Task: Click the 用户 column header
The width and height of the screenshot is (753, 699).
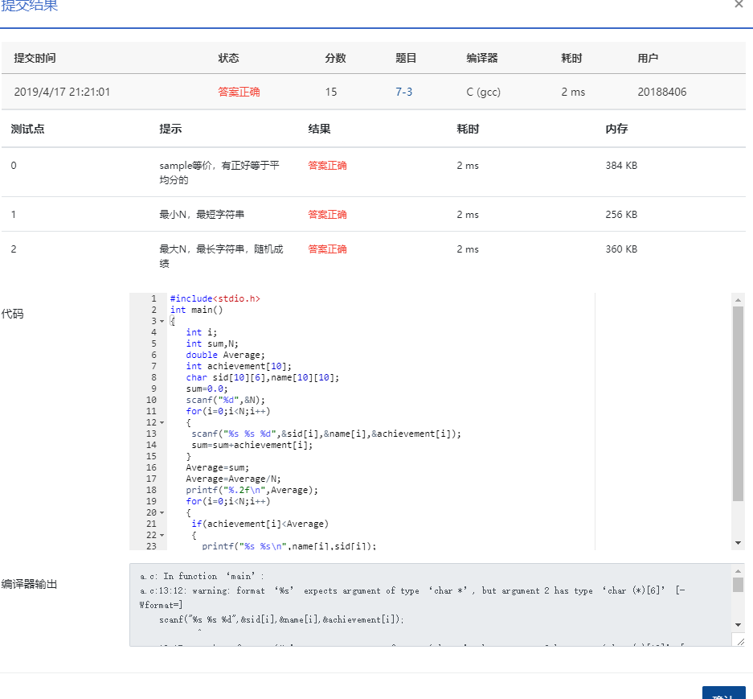Action: click(648, 58)
